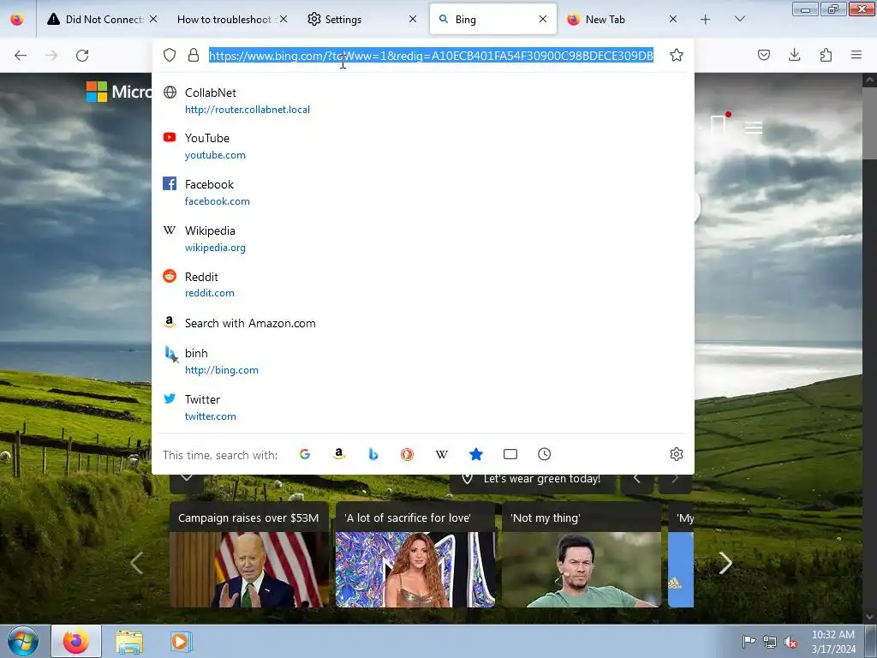Open Windows Start menu
Screen dimensions: 877x658
pyautogui.click(x=22, y=641)
